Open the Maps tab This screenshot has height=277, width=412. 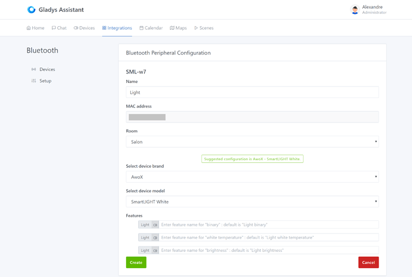click(178, 28)
